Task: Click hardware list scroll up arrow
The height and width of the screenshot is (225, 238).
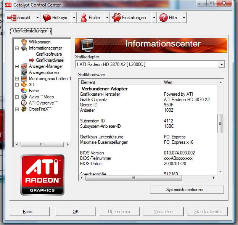Action: click(220, 82)
